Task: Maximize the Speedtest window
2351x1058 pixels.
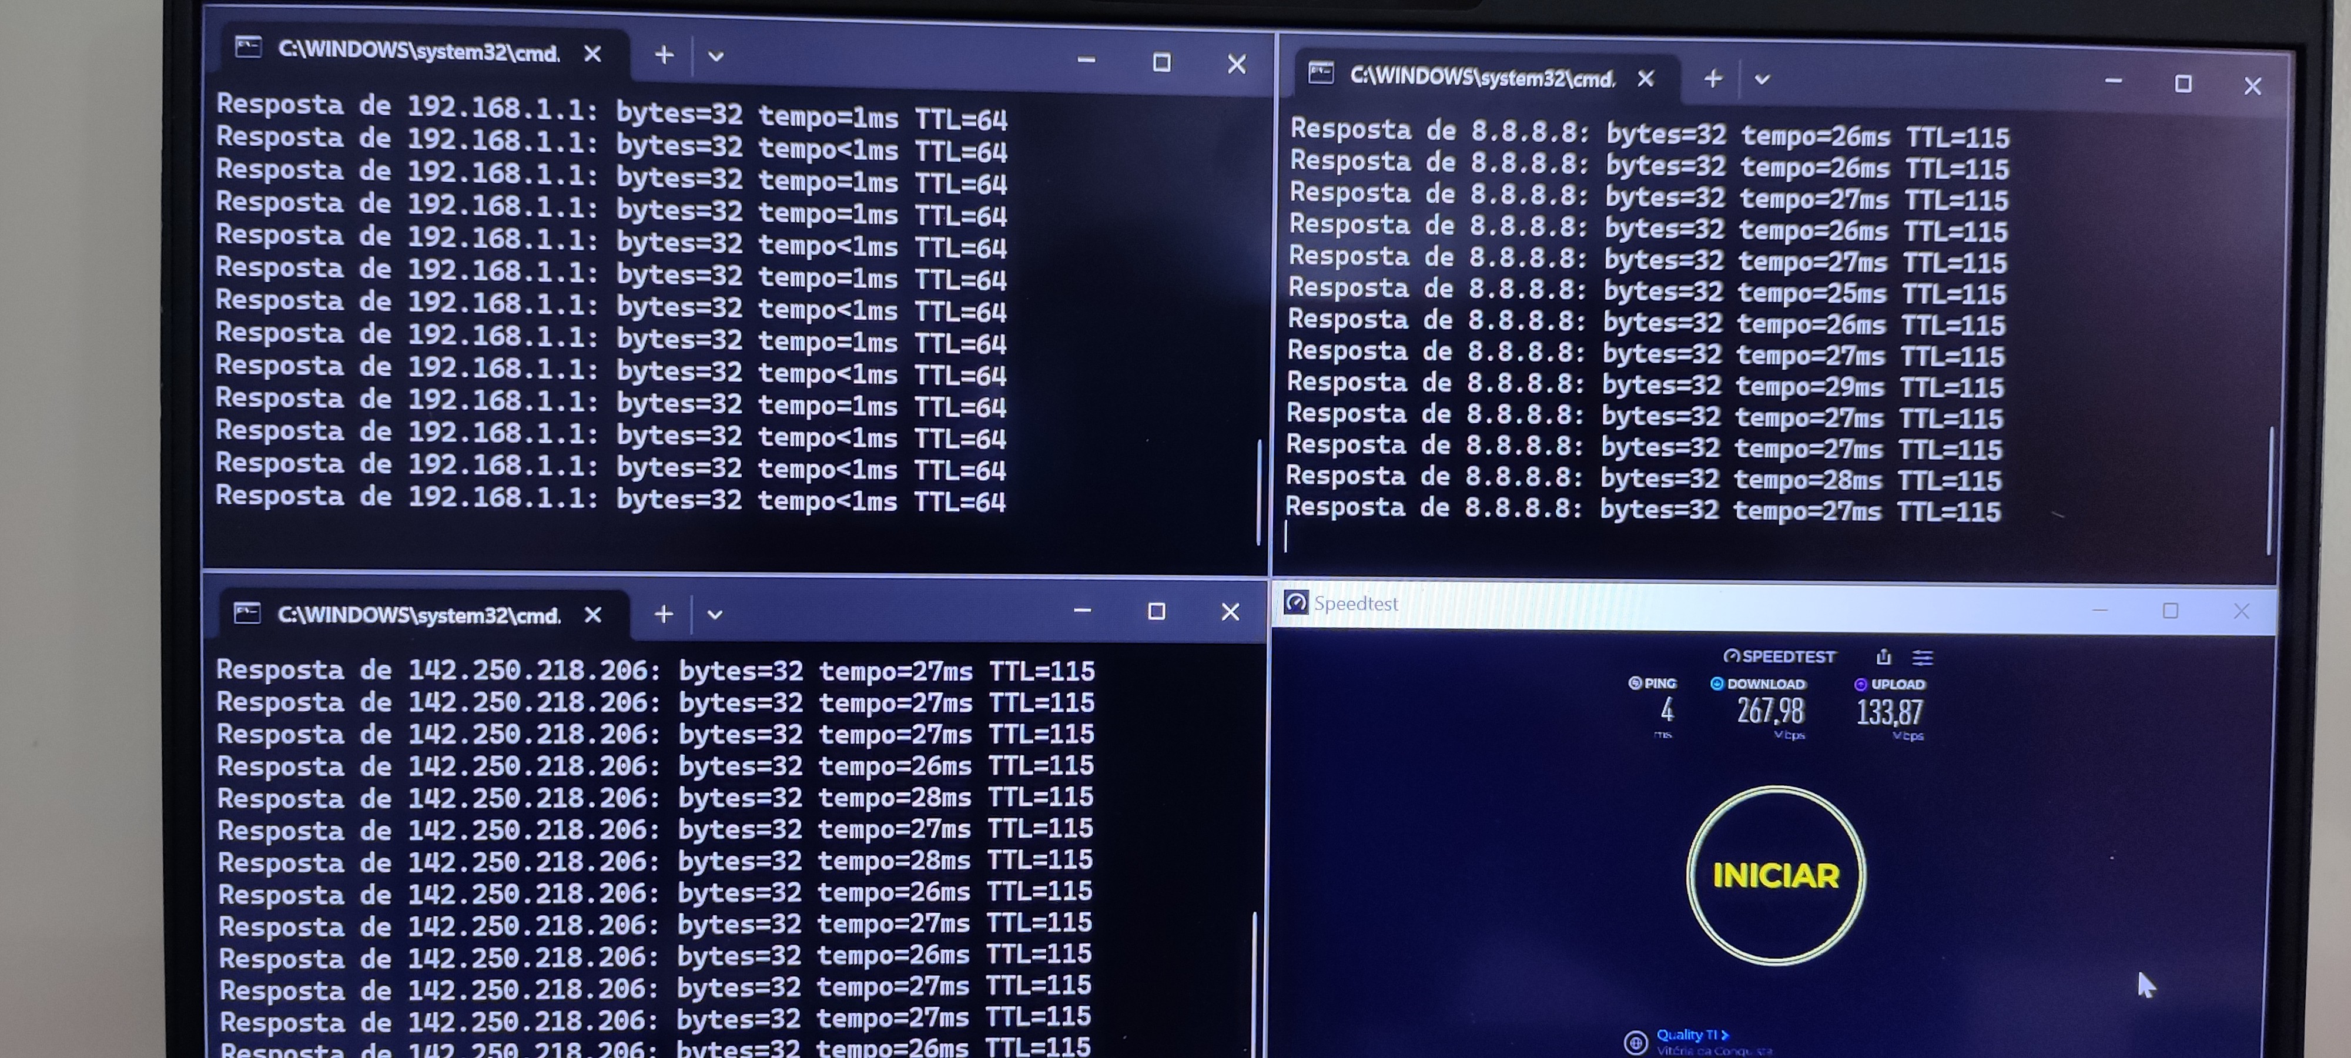Action: pos(2169,610)
